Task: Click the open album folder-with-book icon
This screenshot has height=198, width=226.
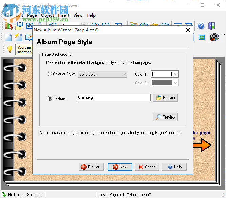Action: 19,26
